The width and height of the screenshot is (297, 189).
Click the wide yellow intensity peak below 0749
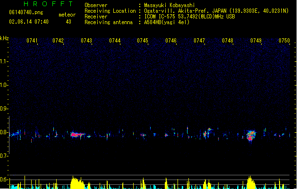pyautogui.click(x=251, y=182)
